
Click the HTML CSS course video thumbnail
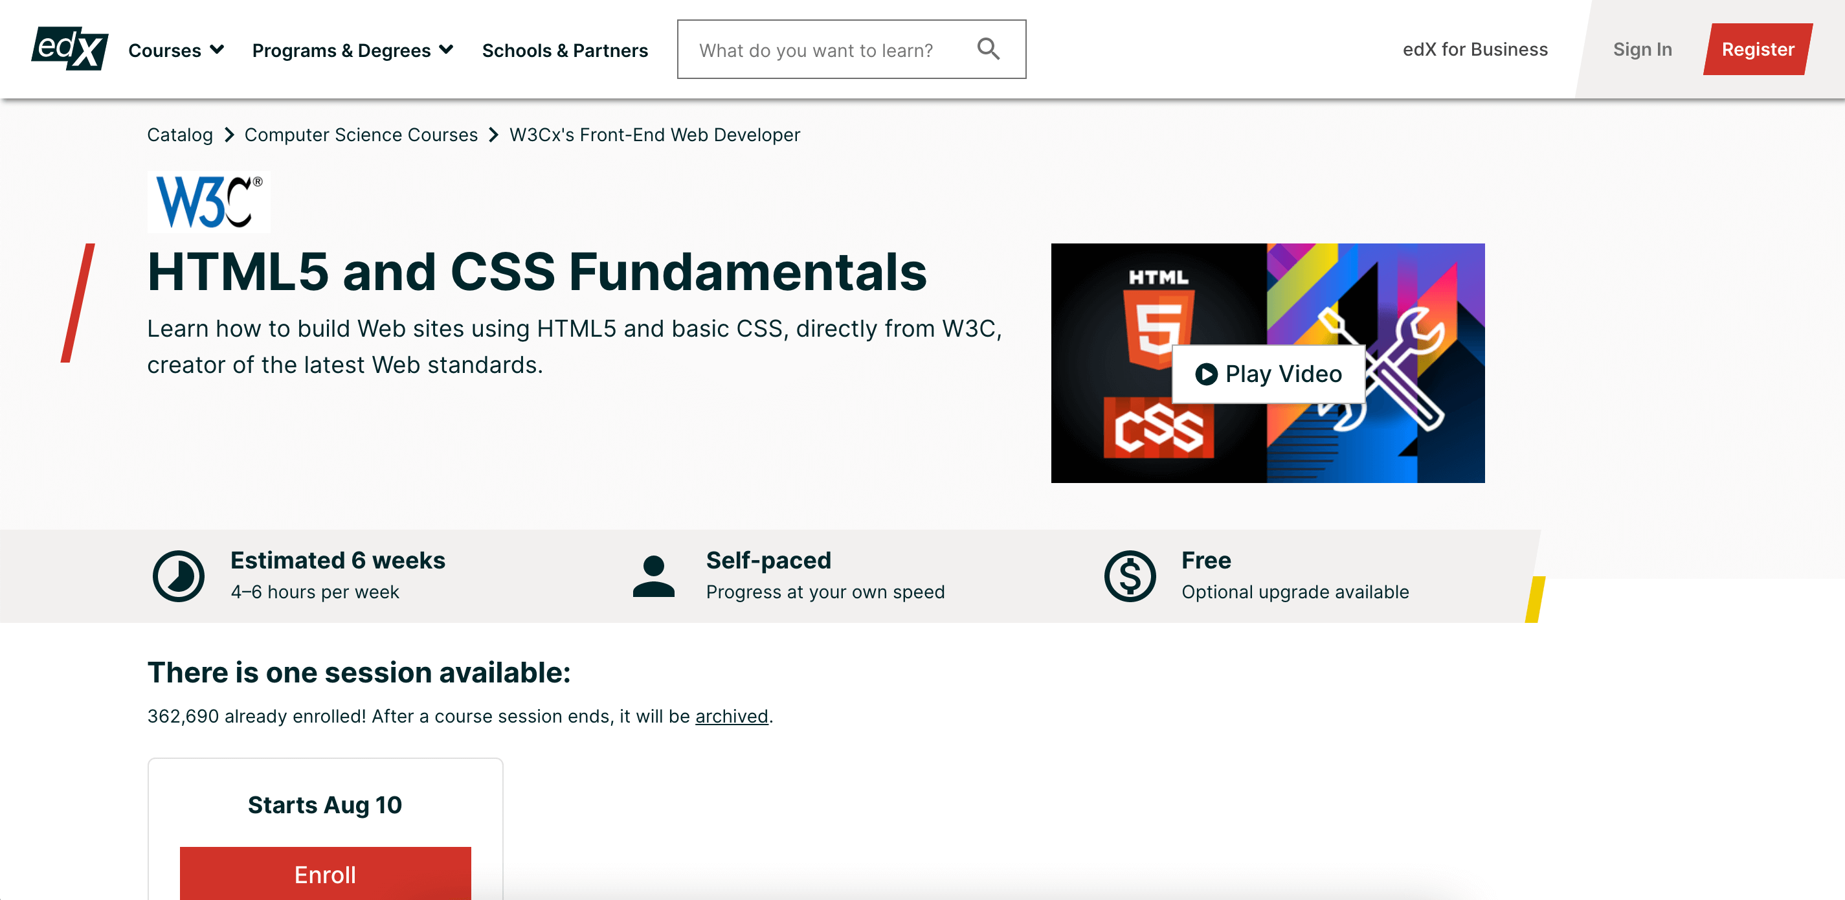1267,363
